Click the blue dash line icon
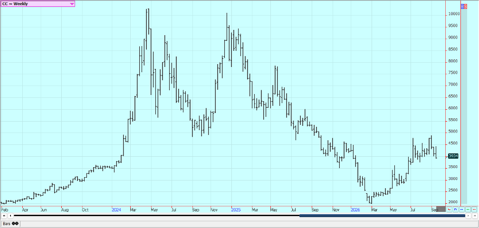 [x=461, y=209]
